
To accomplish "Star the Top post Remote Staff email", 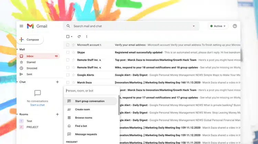I will (x=73, y=60).
